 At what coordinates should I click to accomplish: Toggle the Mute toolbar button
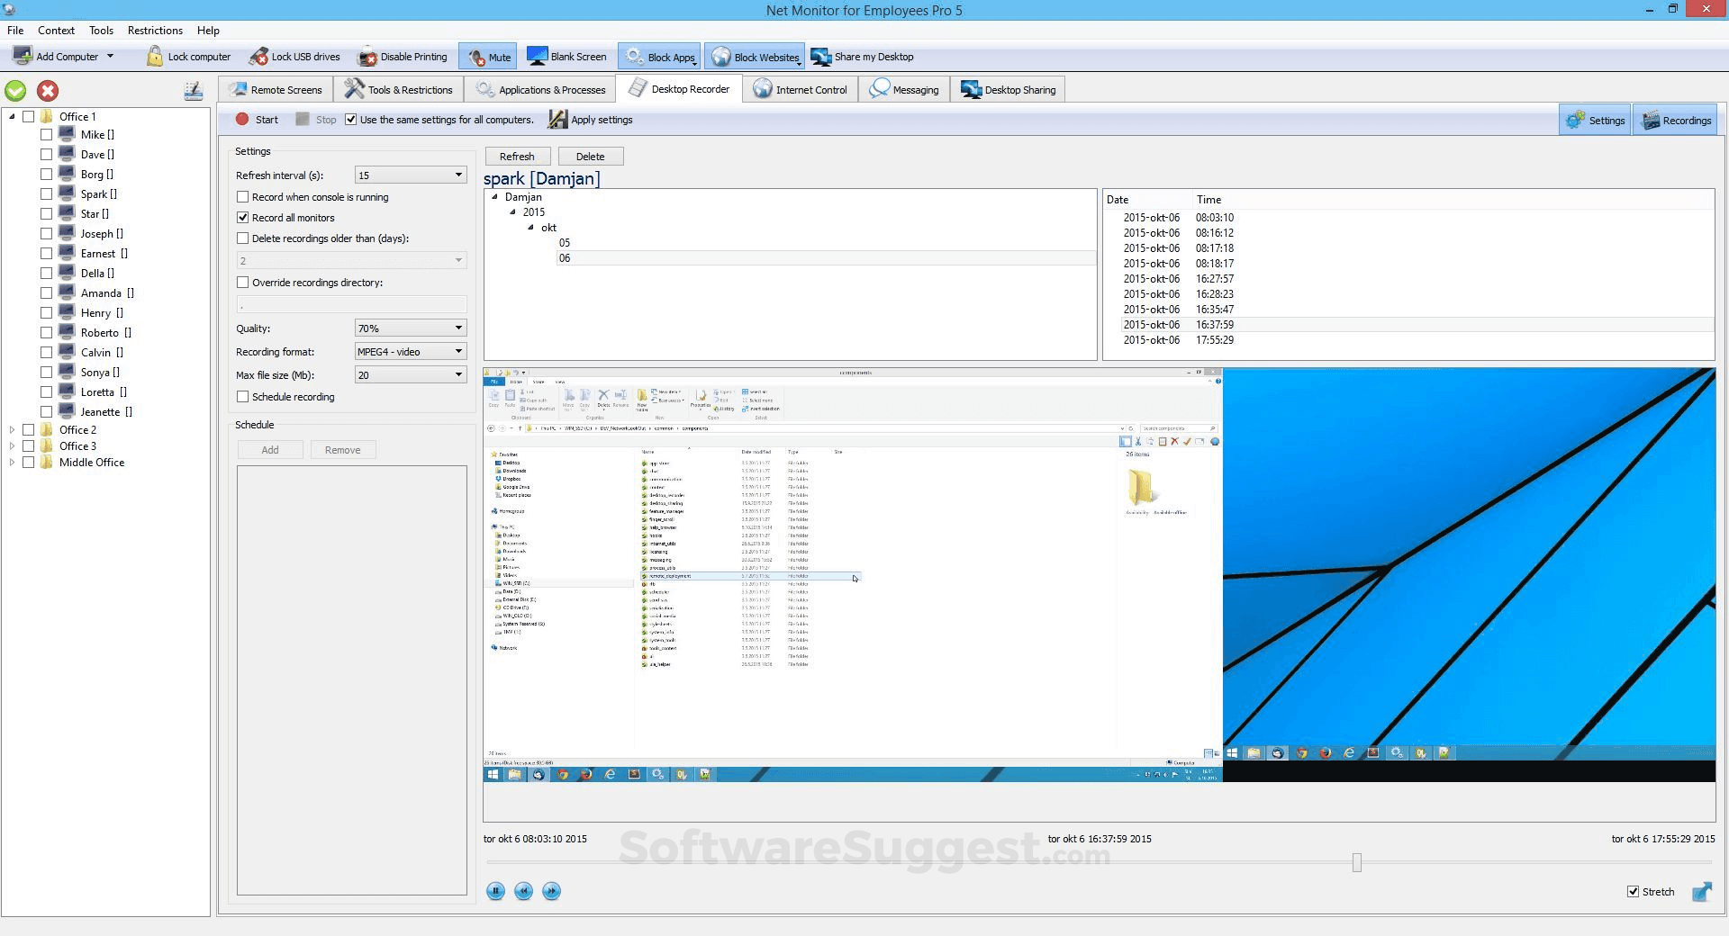click(489, 57)
